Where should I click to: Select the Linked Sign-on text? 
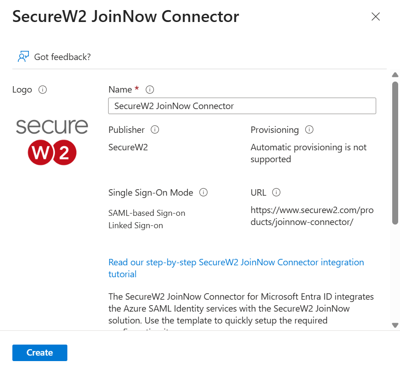click(136, 225)
